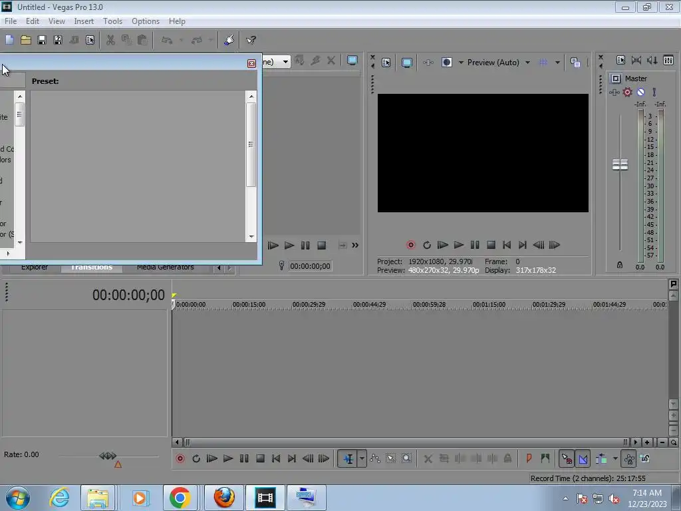
Task: Open the Options menu
Action: (146, 21)
